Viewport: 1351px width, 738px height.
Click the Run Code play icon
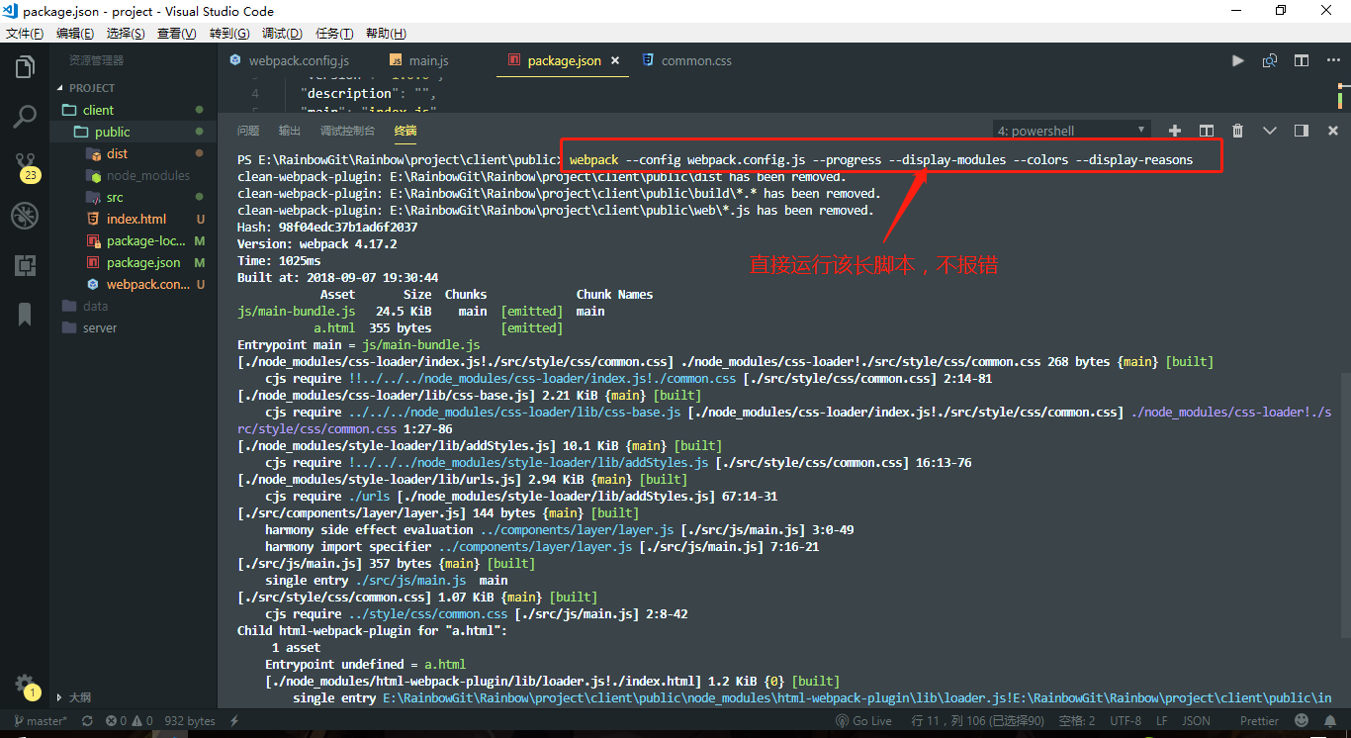coord(1238,60)
